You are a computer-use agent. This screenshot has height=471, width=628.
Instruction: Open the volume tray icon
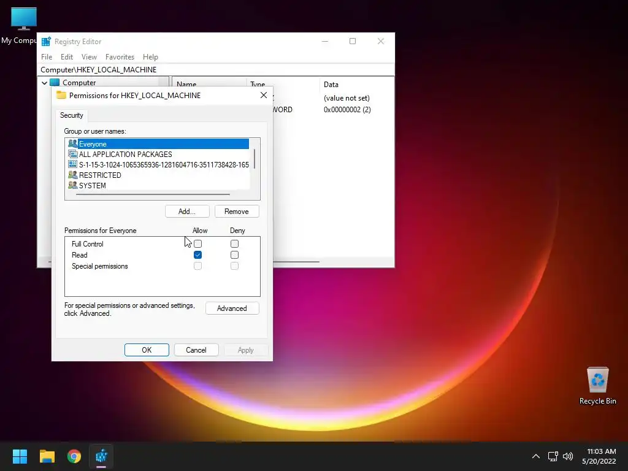pyautogui.click(x=568, y=456)
